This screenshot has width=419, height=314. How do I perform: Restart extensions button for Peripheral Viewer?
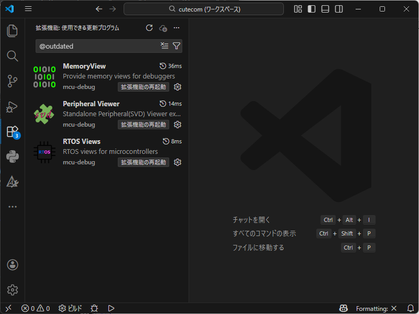click(x=144, y=125)
